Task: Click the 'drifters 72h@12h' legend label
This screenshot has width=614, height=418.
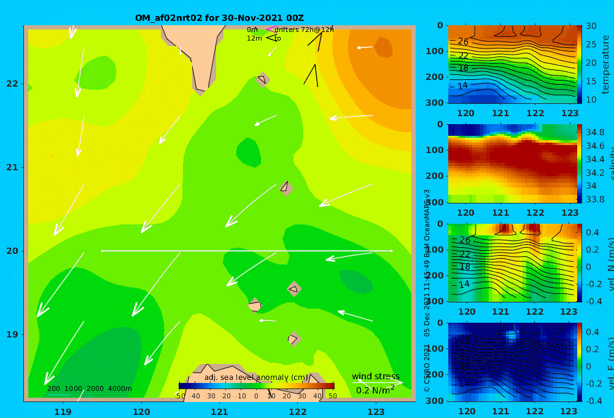Action: click(305, 30)
